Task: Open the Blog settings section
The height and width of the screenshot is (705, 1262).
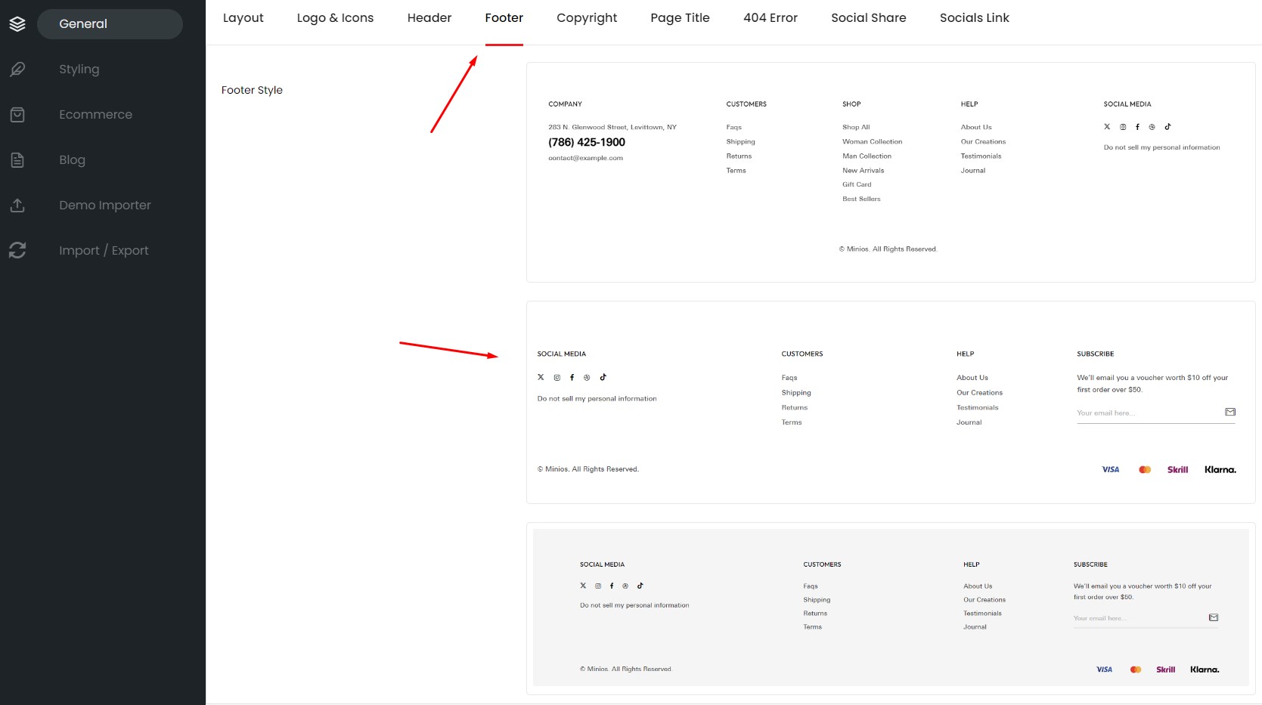Action: click(73, 160)
